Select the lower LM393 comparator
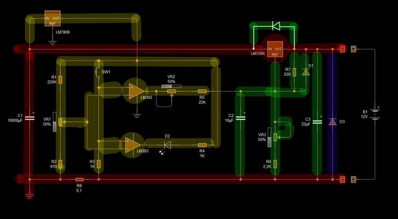 tap(133, 145)
